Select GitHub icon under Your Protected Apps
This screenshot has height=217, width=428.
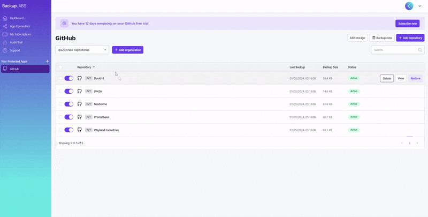[5, 69]
